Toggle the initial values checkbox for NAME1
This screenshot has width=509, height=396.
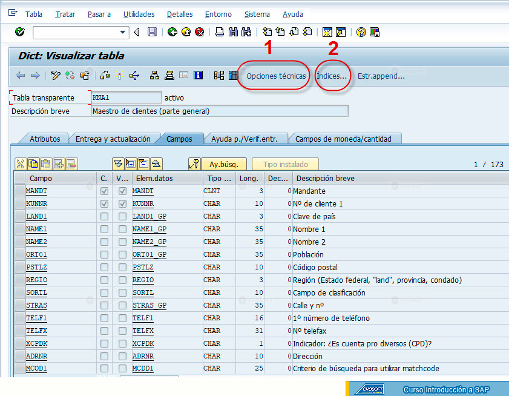click(122, 229)
